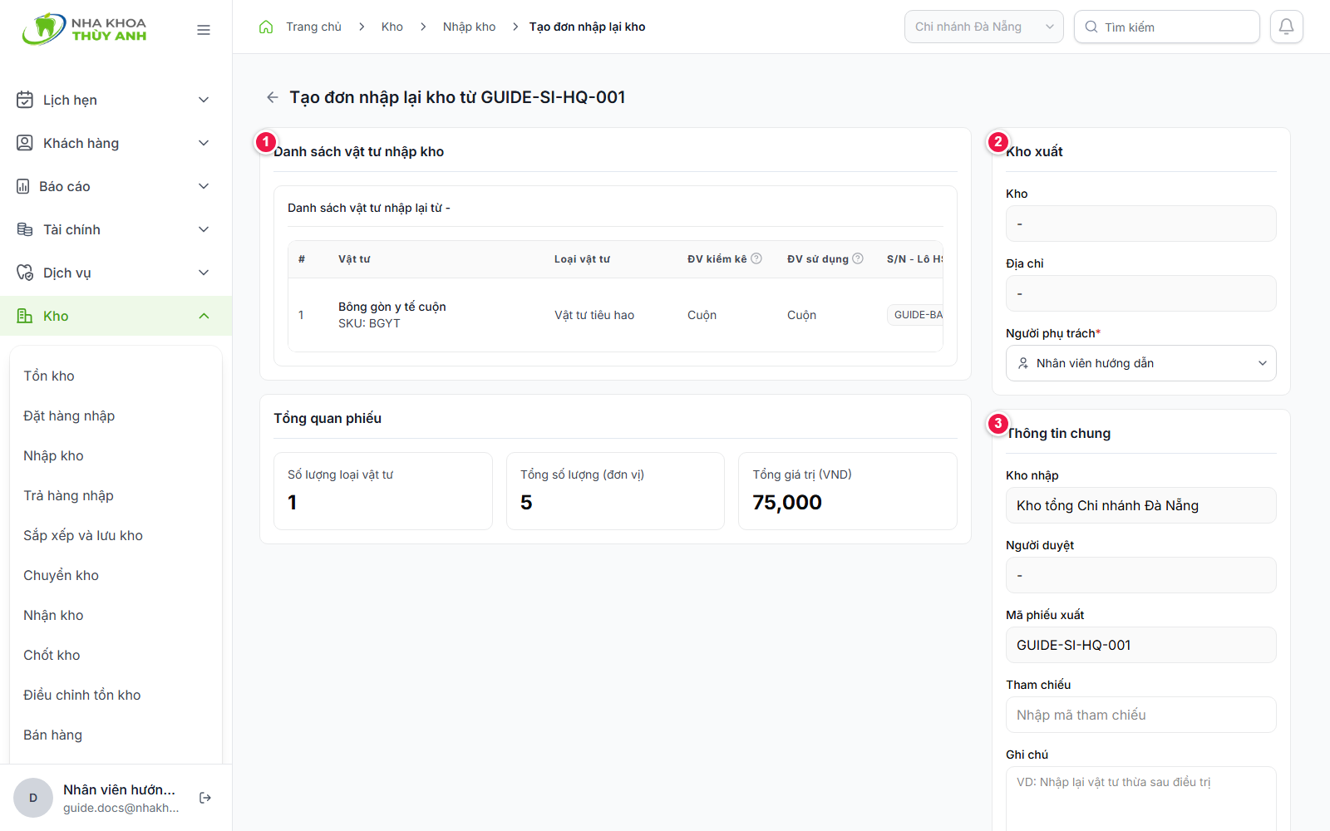This screenshot has height=831, width=1330.
Task: Click the home icon in breadcrumb
Action: [266, 27]
